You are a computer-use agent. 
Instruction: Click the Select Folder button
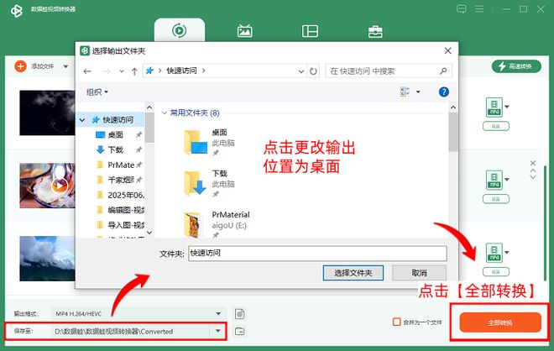tap(353, 273)
